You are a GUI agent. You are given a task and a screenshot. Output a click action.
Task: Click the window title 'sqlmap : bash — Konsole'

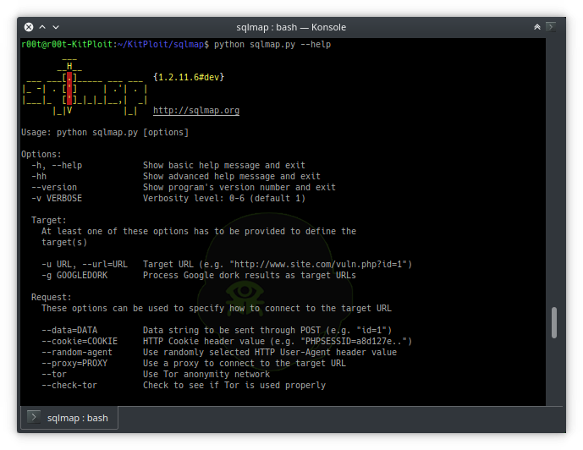(291, 27)
